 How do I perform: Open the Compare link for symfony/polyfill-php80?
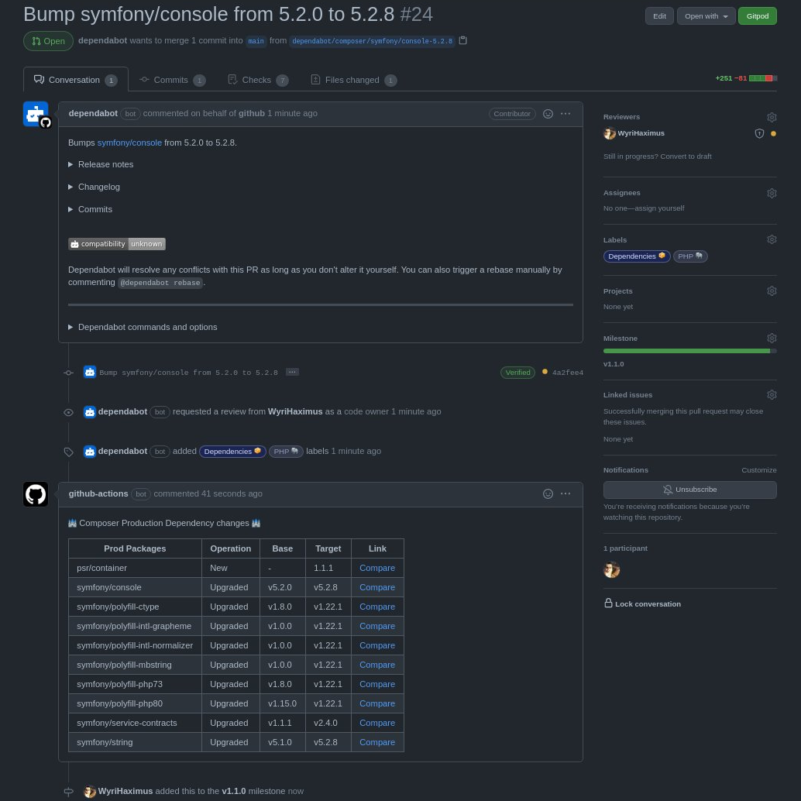coord(377,704)
